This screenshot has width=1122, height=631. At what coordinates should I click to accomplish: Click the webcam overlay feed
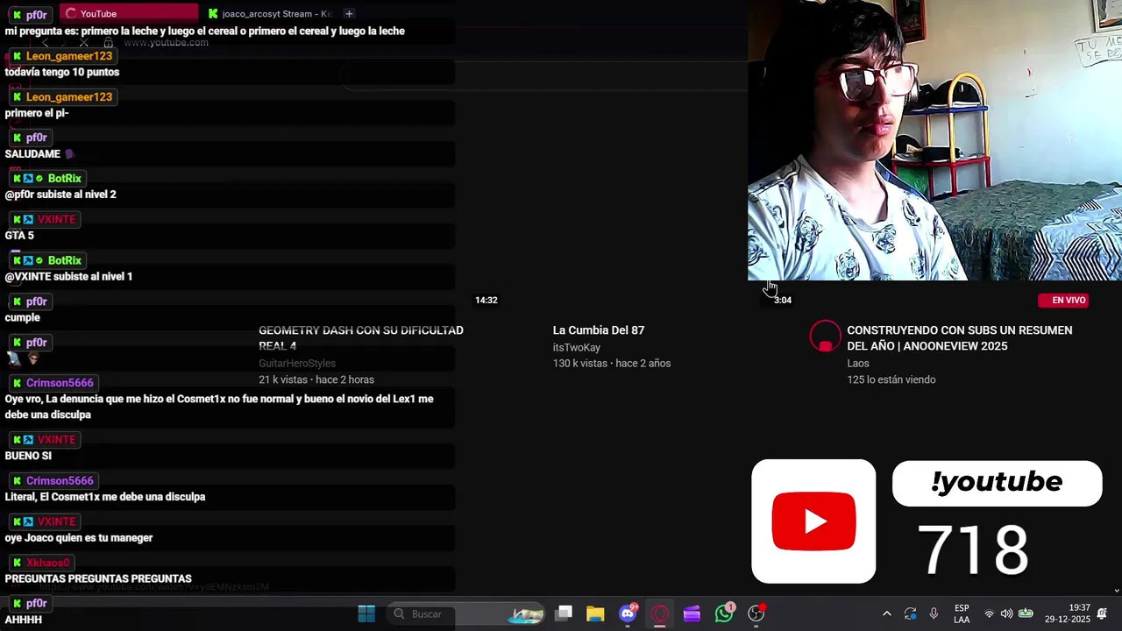coord(934,140)
